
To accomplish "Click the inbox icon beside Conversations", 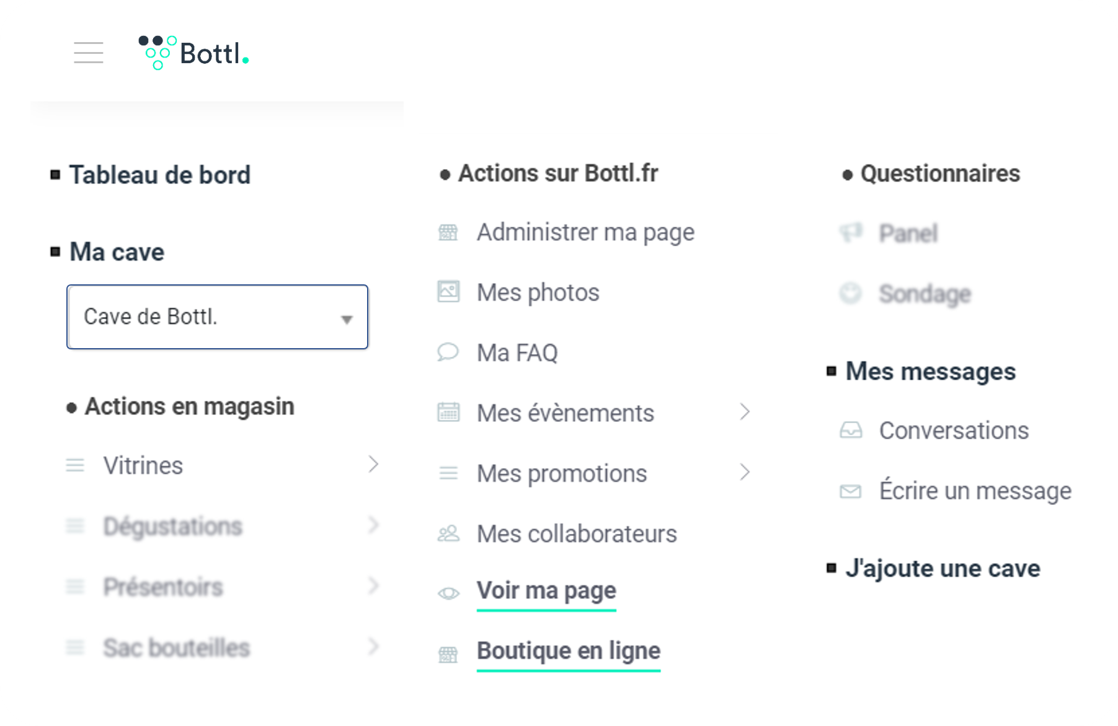I will (851, 430).
